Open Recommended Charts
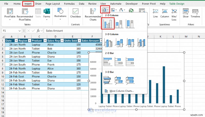The height and width of the screenshot is (117, 205). pos(93,14)
